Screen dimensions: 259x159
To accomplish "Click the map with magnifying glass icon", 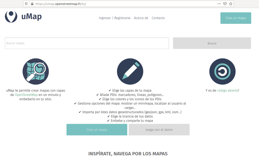I will [x=36, y=71].
